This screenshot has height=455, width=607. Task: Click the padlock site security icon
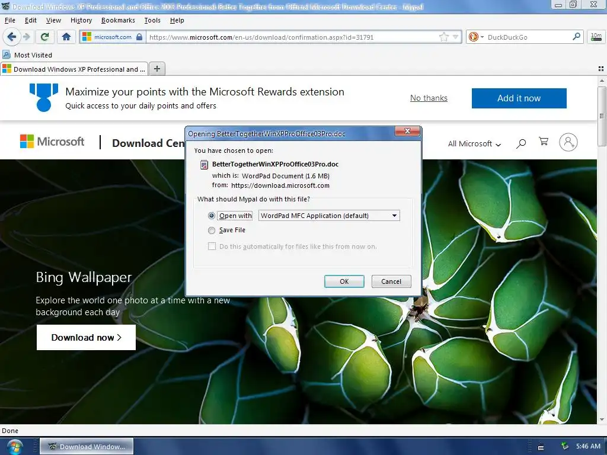139,37
